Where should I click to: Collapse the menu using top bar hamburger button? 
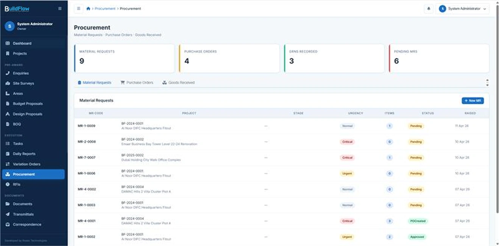(78, 9)
